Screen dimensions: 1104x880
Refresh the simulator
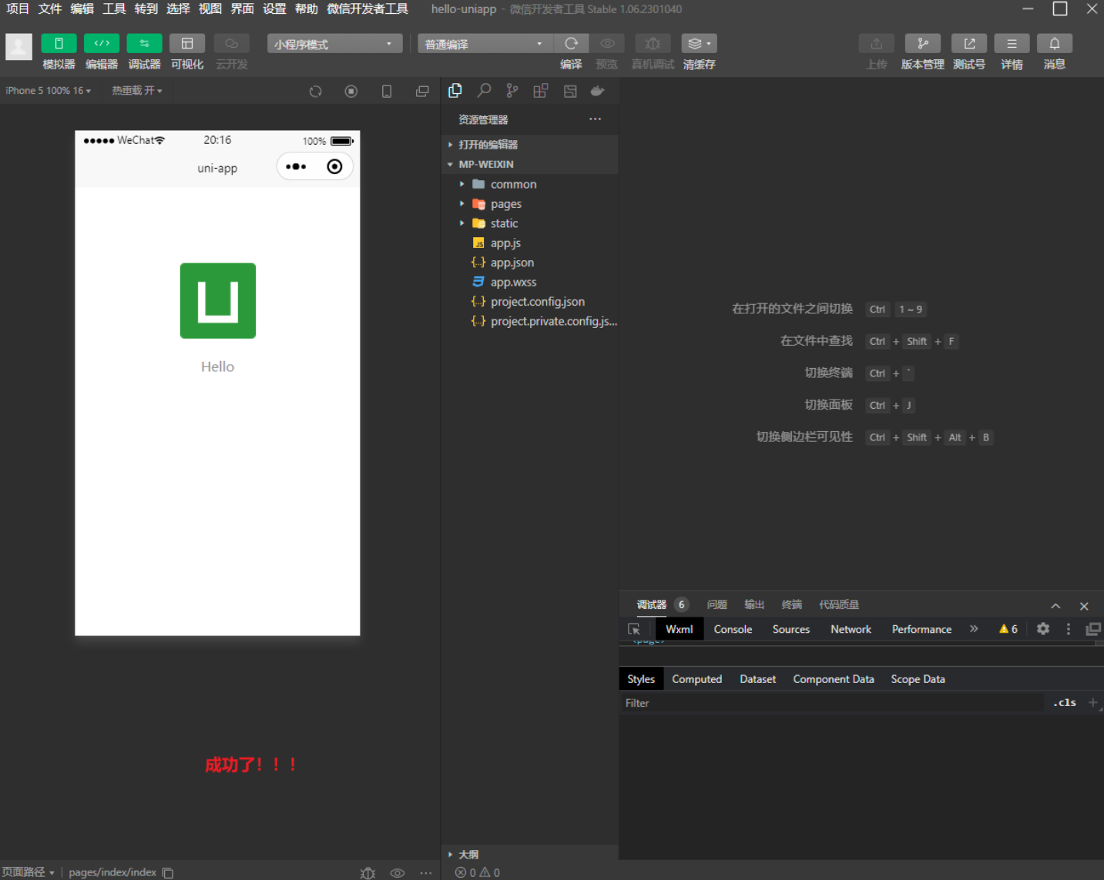315,92
